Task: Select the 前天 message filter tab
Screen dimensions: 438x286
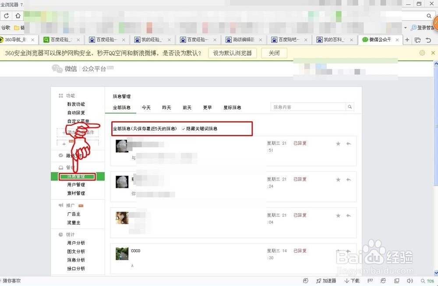Action: pyautogui.click(x=187, y=107)
